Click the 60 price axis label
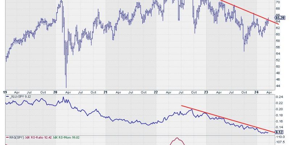This screenshot has width=290, height=145. 278,34
